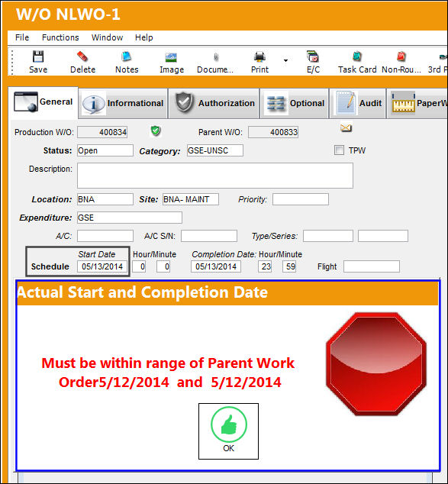448x484 pixels.
Task: Click the green shield icon beside Production W/O
Action: (156, 131)
